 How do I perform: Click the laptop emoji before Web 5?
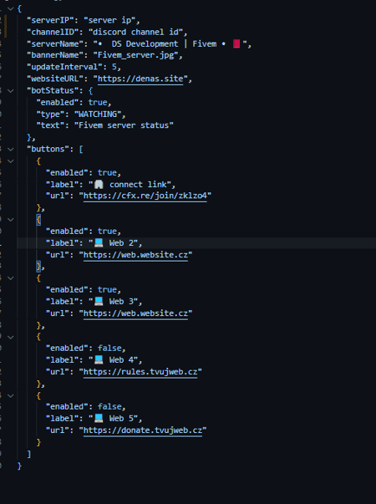pos(99,418)
